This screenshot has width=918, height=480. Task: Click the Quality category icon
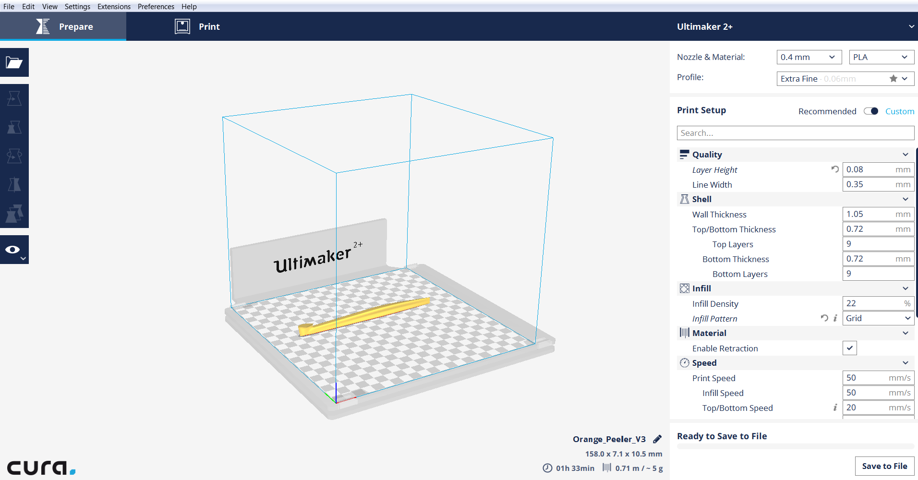click(x=684, y=154)
